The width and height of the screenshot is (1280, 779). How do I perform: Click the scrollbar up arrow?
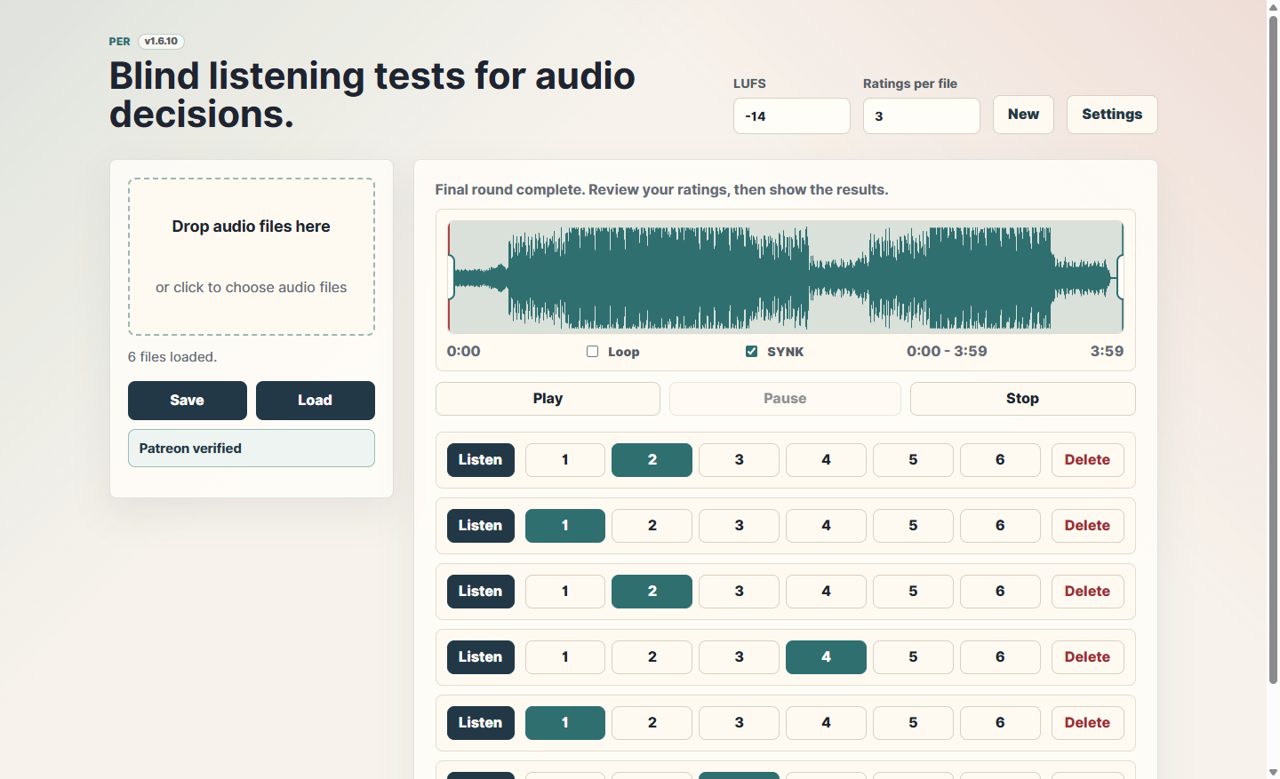point(1273,7)
